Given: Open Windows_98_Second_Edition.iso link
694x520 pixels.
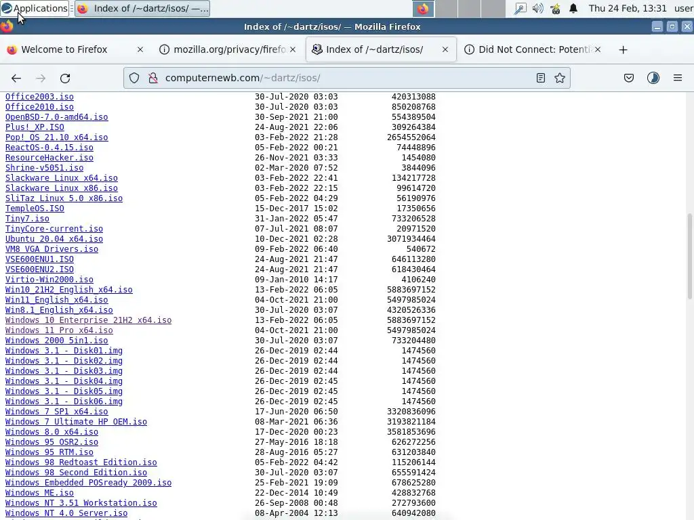Looking at the screenshot, I should point(76,473).
